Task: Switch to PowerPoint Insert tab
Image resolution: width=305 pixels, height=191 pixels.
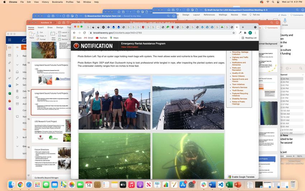Action: pyautogui.click(x=41, y=27)
